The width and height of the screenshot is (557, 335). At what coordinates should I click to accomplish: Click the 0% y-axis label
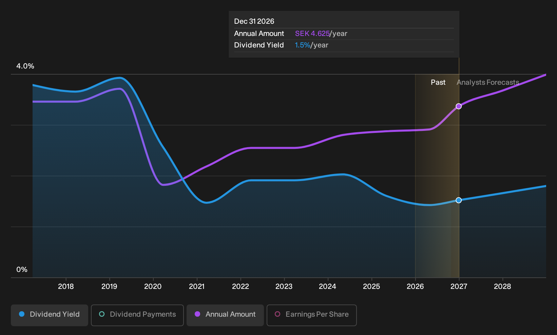pyautogui.click(x=22, y=270)
